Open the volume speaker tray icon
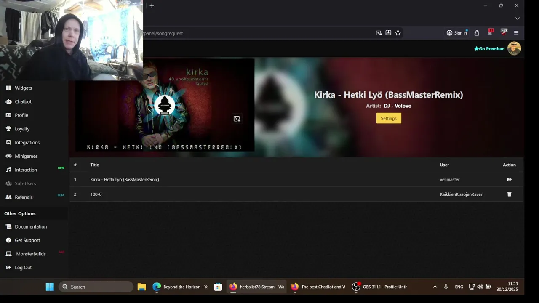 click(x=480, y=287)
